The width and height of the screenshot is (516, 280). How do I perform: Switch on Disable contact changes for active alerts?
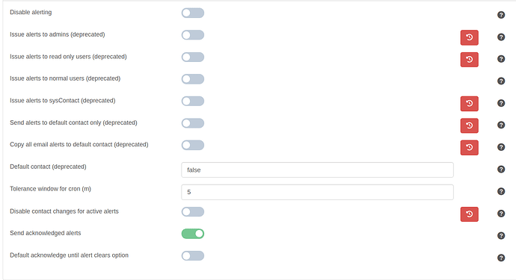[193, 211]
